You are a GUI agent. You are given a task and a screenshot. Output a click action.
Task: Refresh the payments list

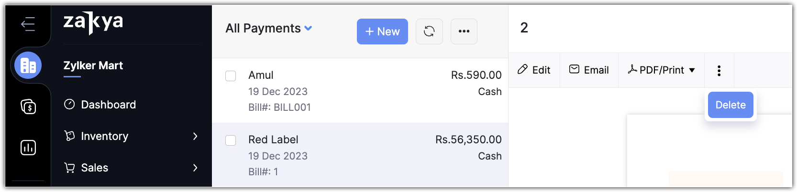[x=429, y=32]
